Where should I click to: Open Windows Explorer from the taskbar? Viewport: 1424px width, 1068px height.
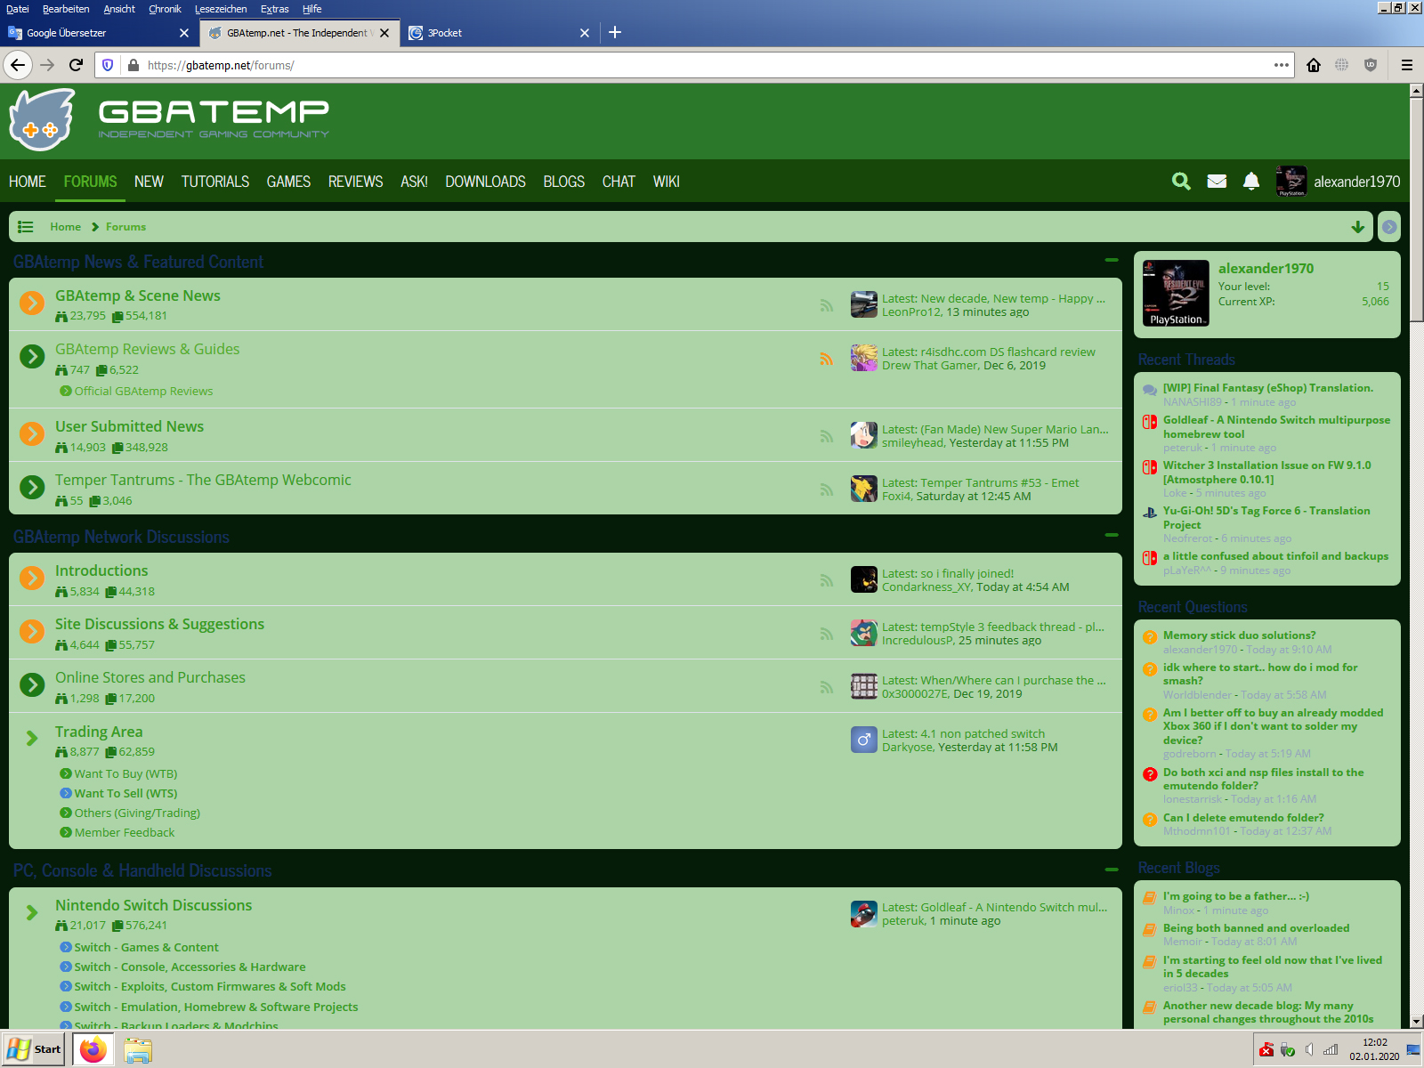point(138,1050)
